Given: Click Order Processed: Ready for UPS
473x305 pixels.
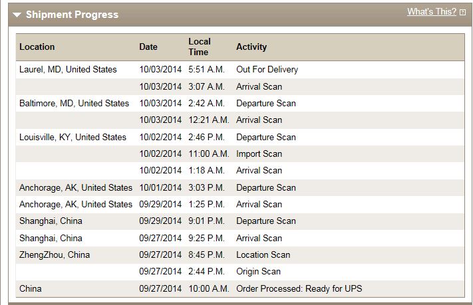Looking at the screenshot, I should (299, 288).
